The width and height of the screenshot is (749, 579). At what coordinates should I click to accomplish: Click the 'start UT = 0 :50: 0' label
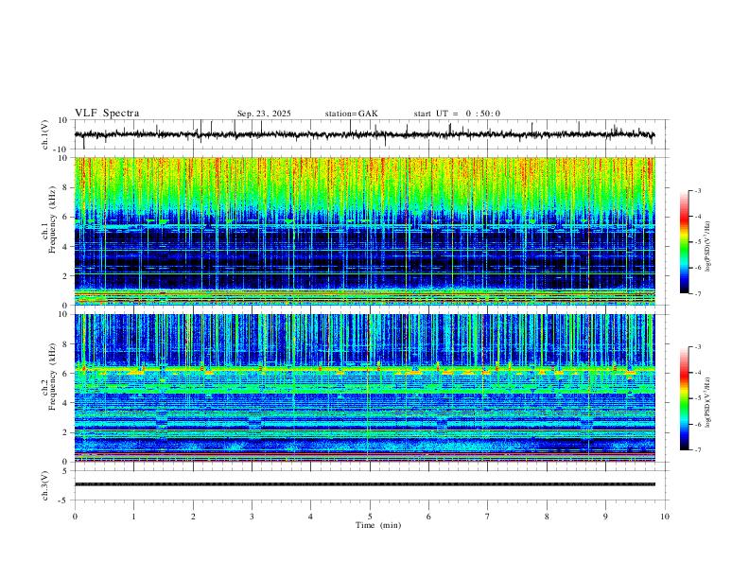457,114
